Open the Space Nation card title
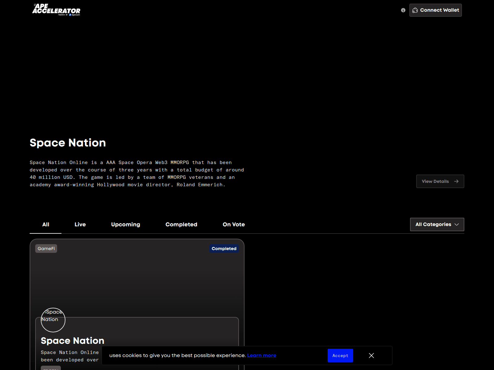 [73, 341]
